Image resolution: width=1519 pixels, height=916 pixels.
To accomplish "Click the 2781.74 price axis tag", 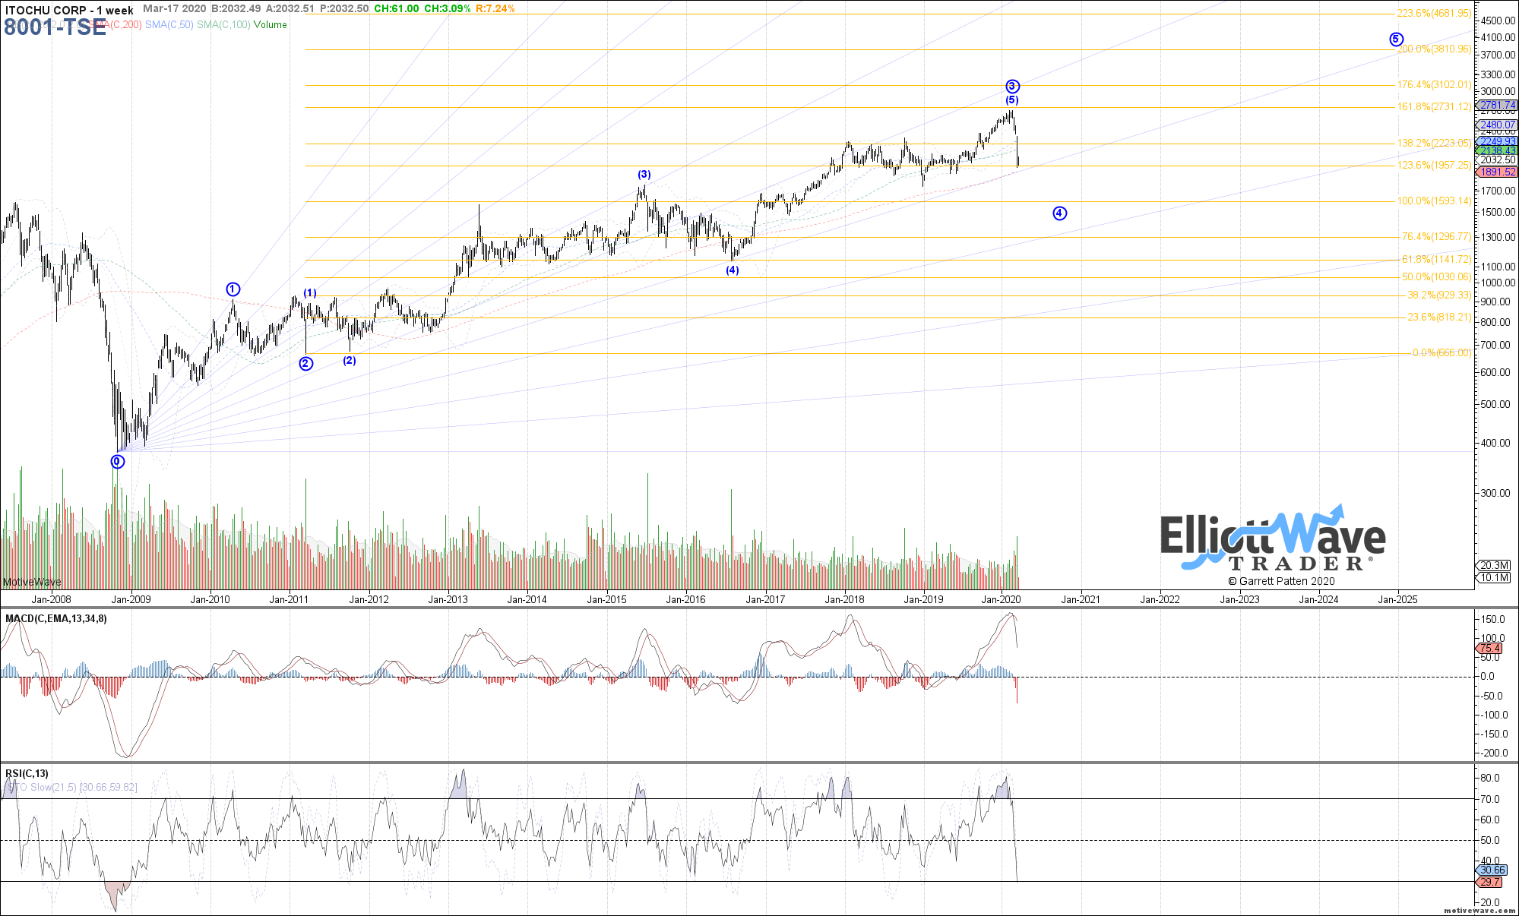I will [x=1497, y=105].
